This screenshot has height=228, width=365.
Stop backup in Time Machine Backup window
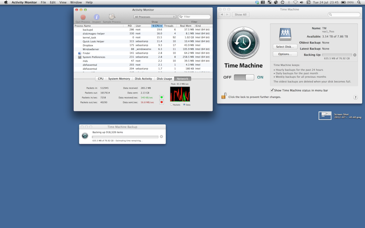(x=161, y=136)
